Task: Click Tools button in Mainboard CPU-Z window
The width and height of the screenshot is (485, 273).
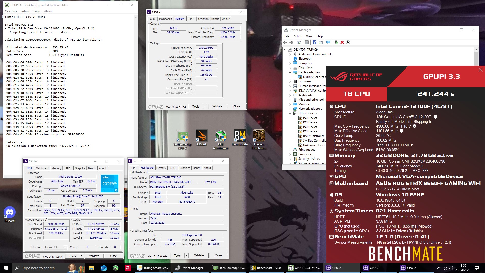Action: click(177, 255)
